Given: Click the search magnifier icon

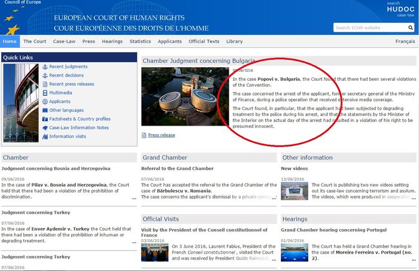Looking at the screenshot, I should 410,28.
